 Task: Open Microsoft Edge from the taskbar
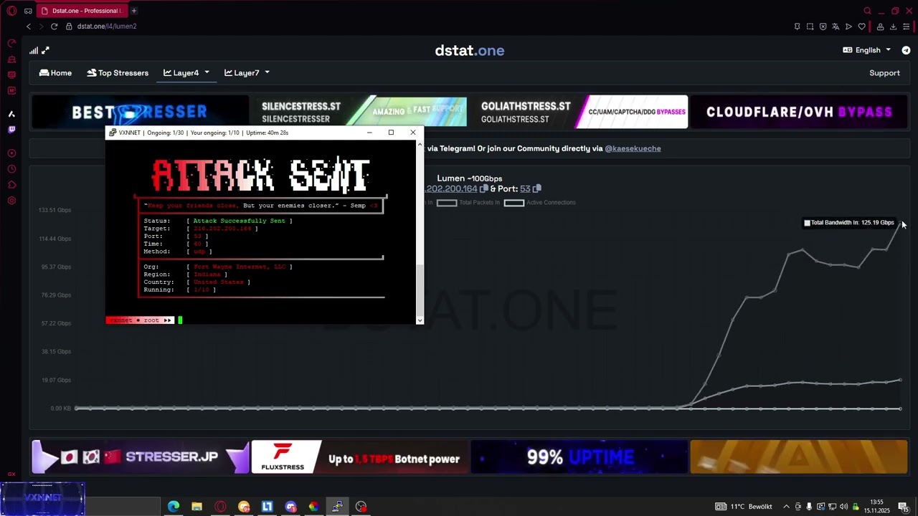(174, 507)
